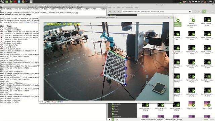Click the terminal tab title
The width and height of the screenshot is (215, 121).
pos(55,7)
